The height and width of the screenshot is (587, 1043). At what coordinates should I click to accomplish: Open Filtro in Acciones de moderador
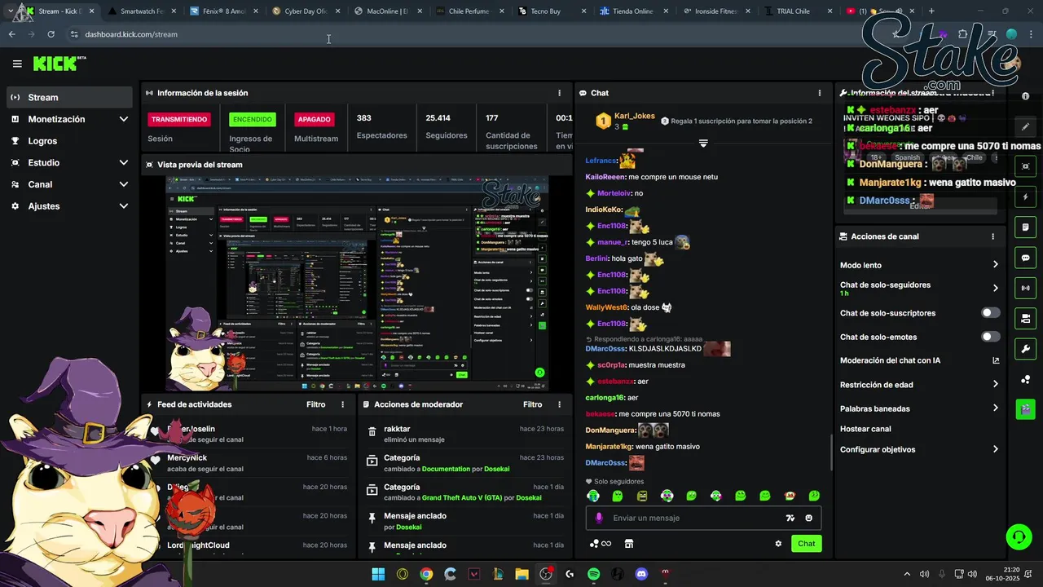pyautogui.click(x=532, y=404)
